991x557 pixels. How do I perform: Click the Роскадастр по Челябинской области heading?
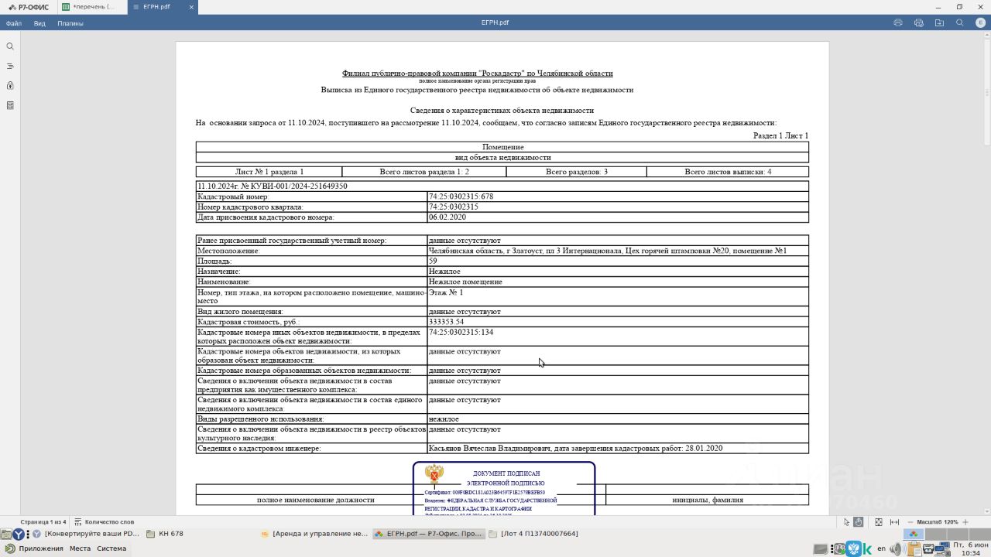[x=477, y=73]
